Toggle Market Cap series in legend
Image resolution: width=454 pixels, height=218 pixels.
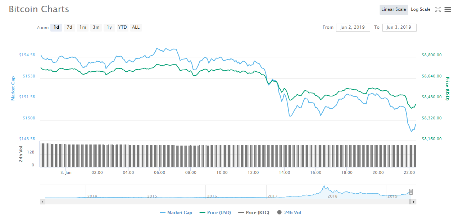(x=176, y=213)
